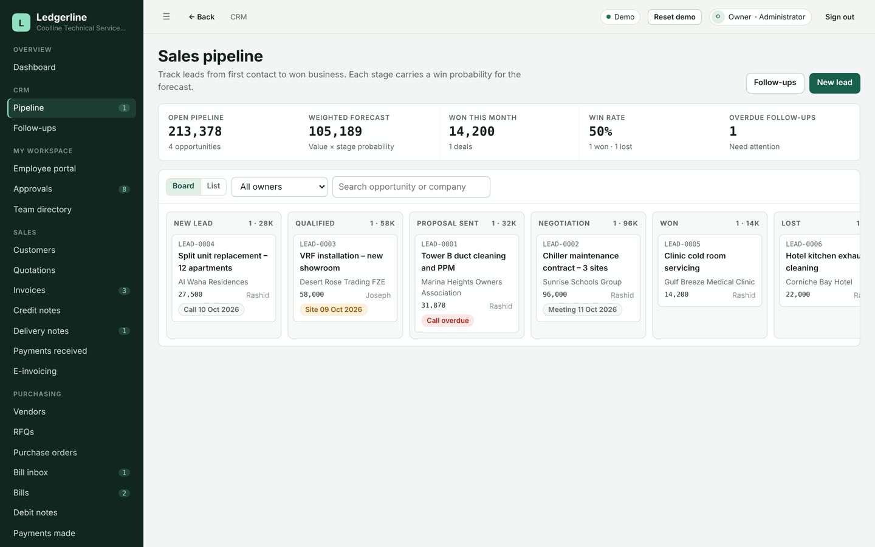Image resolution: width=875 pixels, height=547 pixels.
Task: Click the Owner avatar icon
Action: (718, 17)
